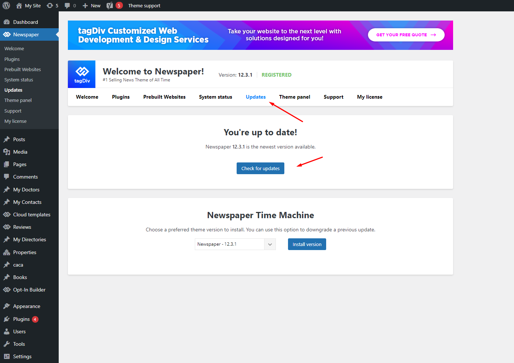This screenshot has width=514, height=363.
Task: Click the 'Newspaper Time Machine' heading
Action: coord(260,215)
